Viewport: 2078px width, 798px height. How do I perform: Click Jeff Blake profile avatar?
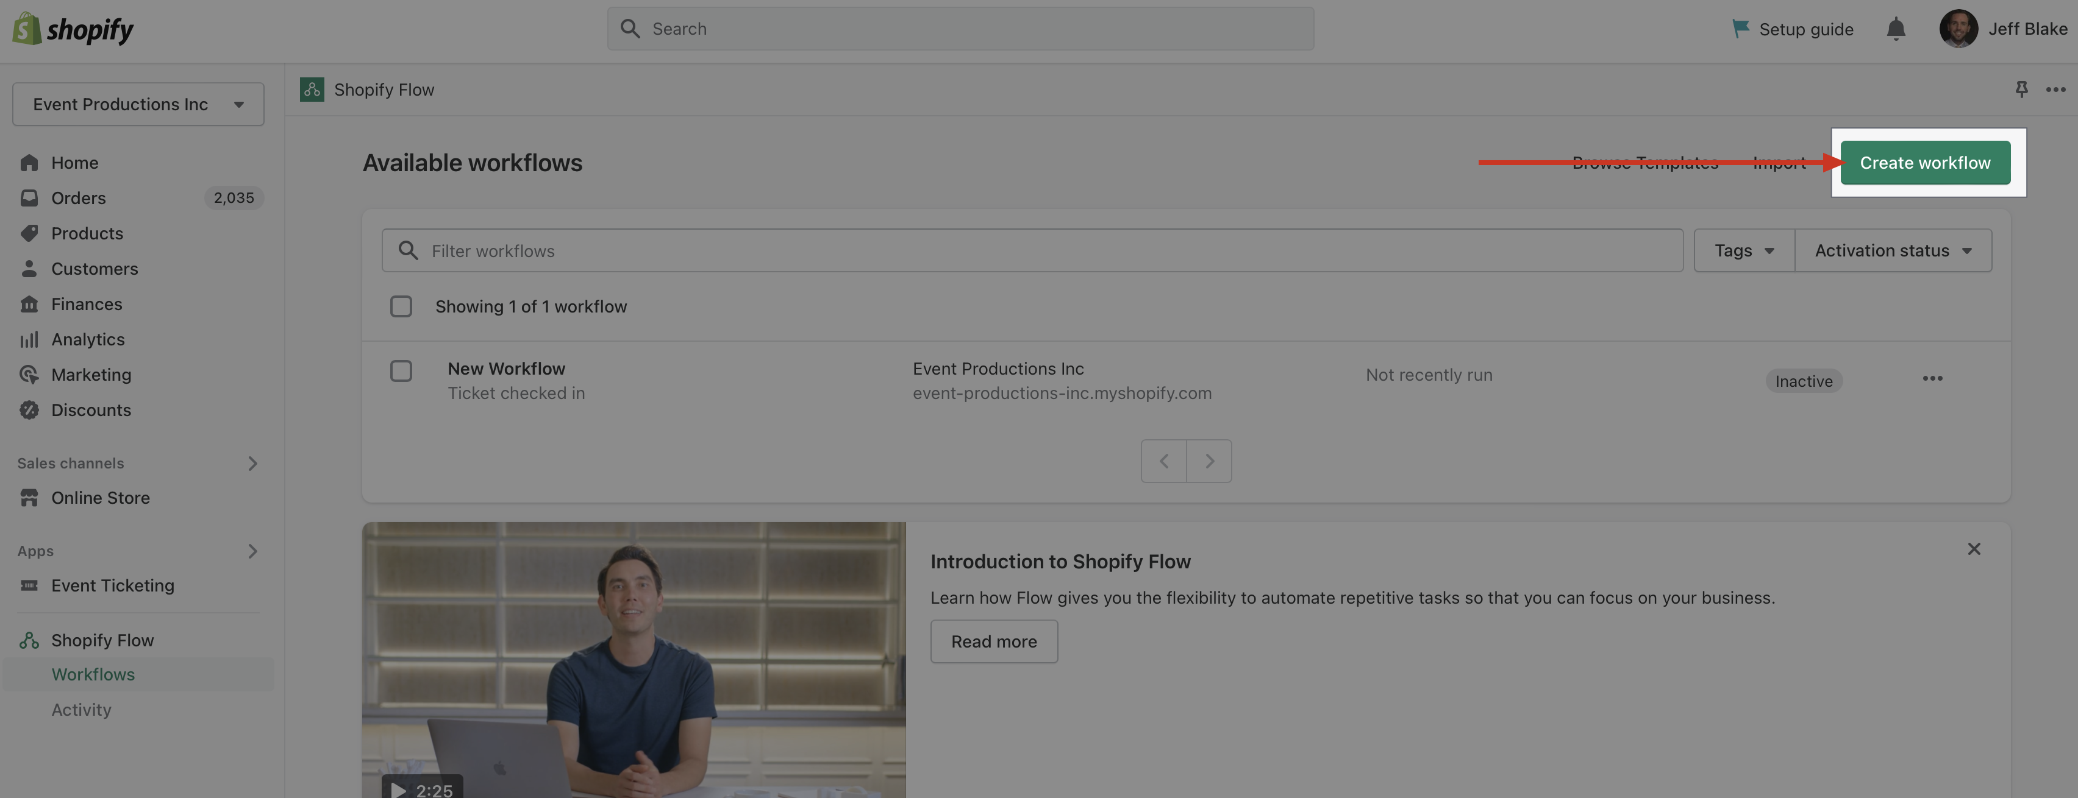[x=1958, y=29]
